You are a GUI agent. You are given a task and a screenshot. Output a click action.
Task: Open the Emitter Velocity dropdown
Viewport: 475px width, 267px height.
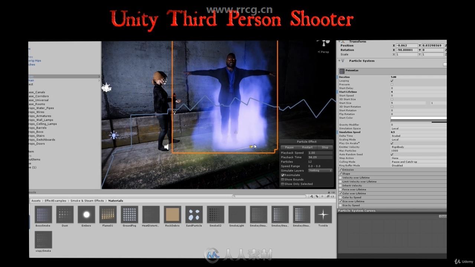coord(419,147)
